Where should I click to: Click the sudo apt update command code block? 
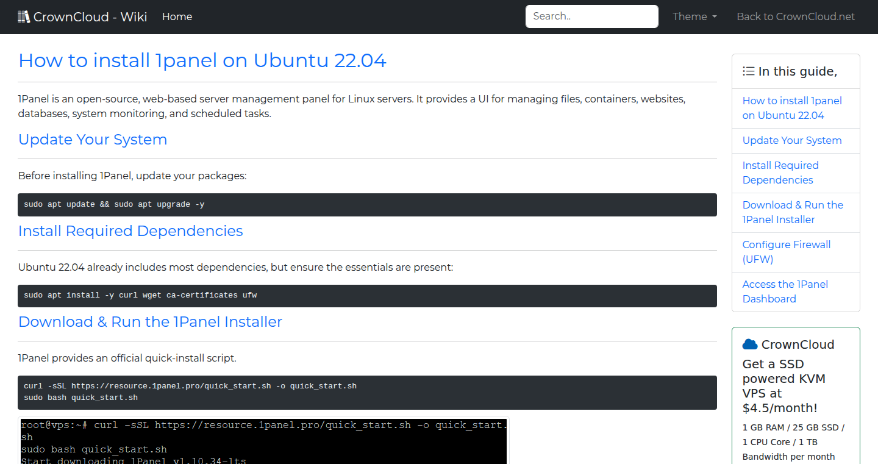pyautogui.click(x=367, y=205)
